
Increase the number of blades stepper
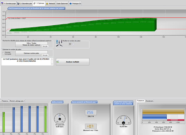(73, 43)
